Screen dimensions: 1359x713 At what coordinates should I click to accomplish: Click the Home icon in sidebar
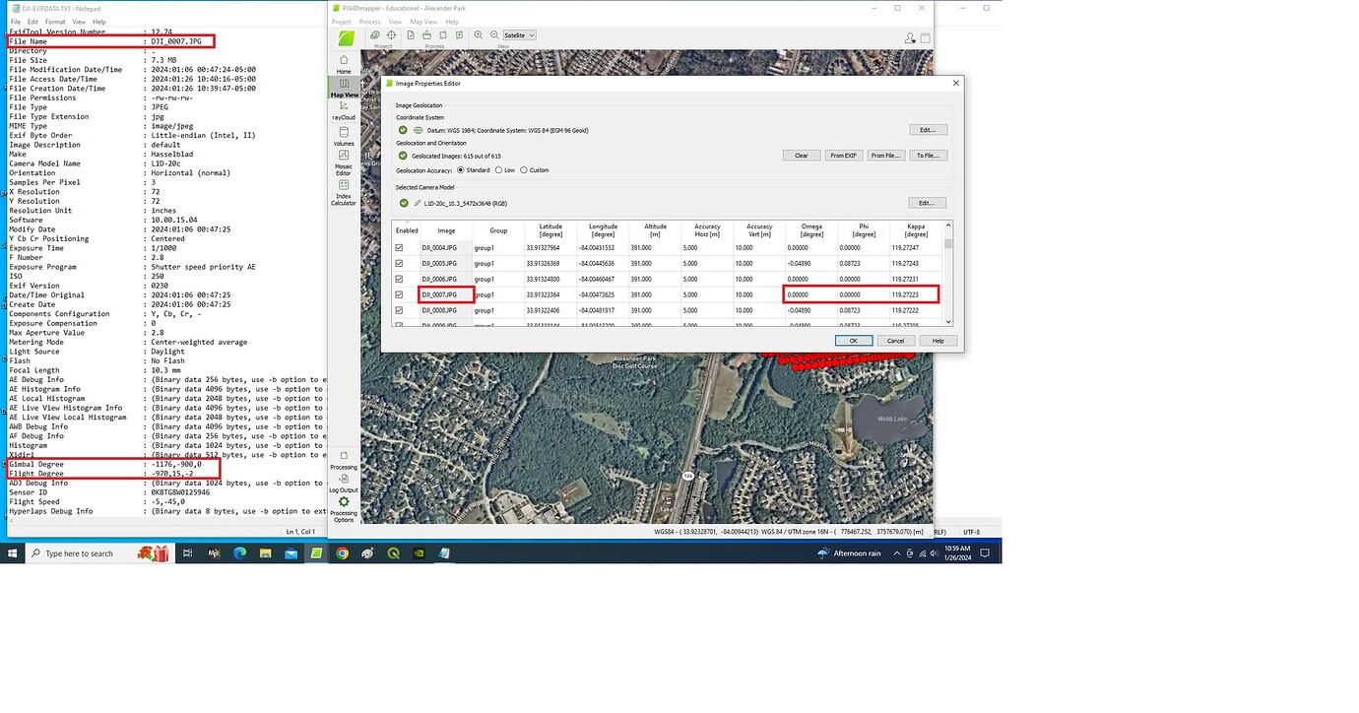point(344,61)
